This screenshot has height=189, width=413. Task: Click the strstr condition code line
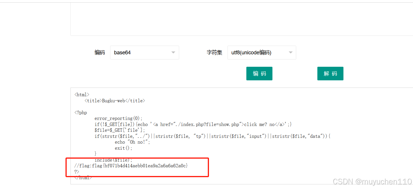(x=212, y=136)
